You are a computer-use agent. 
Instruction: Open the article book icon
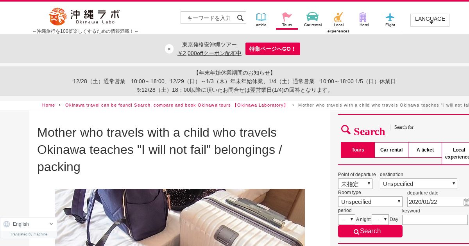pyautogui.click(x=261, y=17)
